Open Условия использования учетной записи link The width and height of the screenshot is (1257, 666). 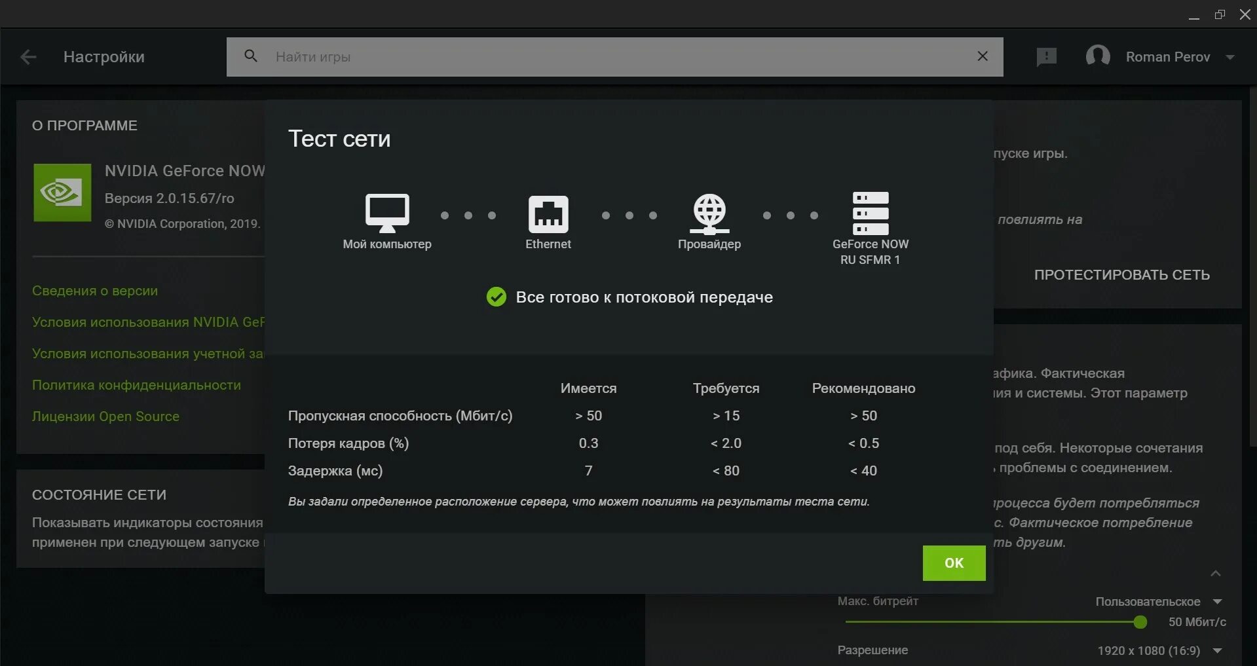(x=149, y=354)
